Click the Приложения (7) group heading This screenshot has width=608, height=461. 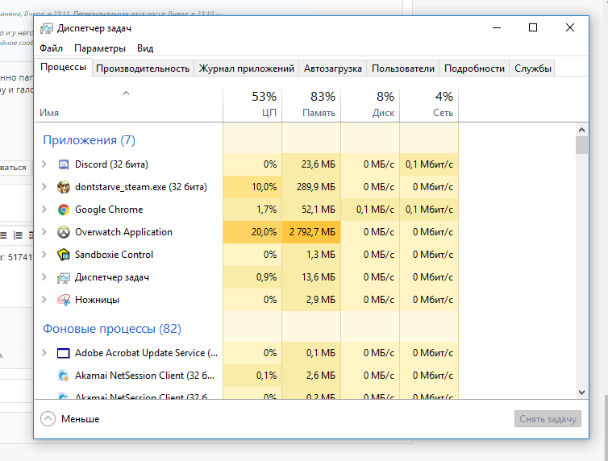[x=90, y=140]
